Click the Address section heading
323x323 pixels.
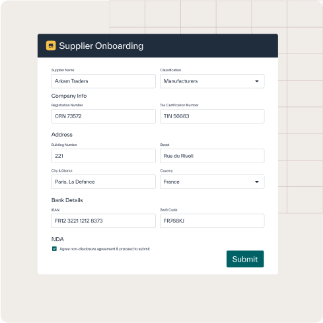(x=62, y=135)
